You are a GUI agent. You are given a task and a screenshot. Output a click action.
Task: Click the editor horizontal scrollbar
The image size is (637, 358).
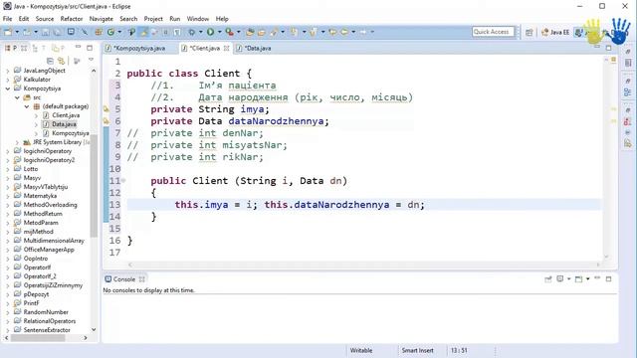click(x=363, y=265)
